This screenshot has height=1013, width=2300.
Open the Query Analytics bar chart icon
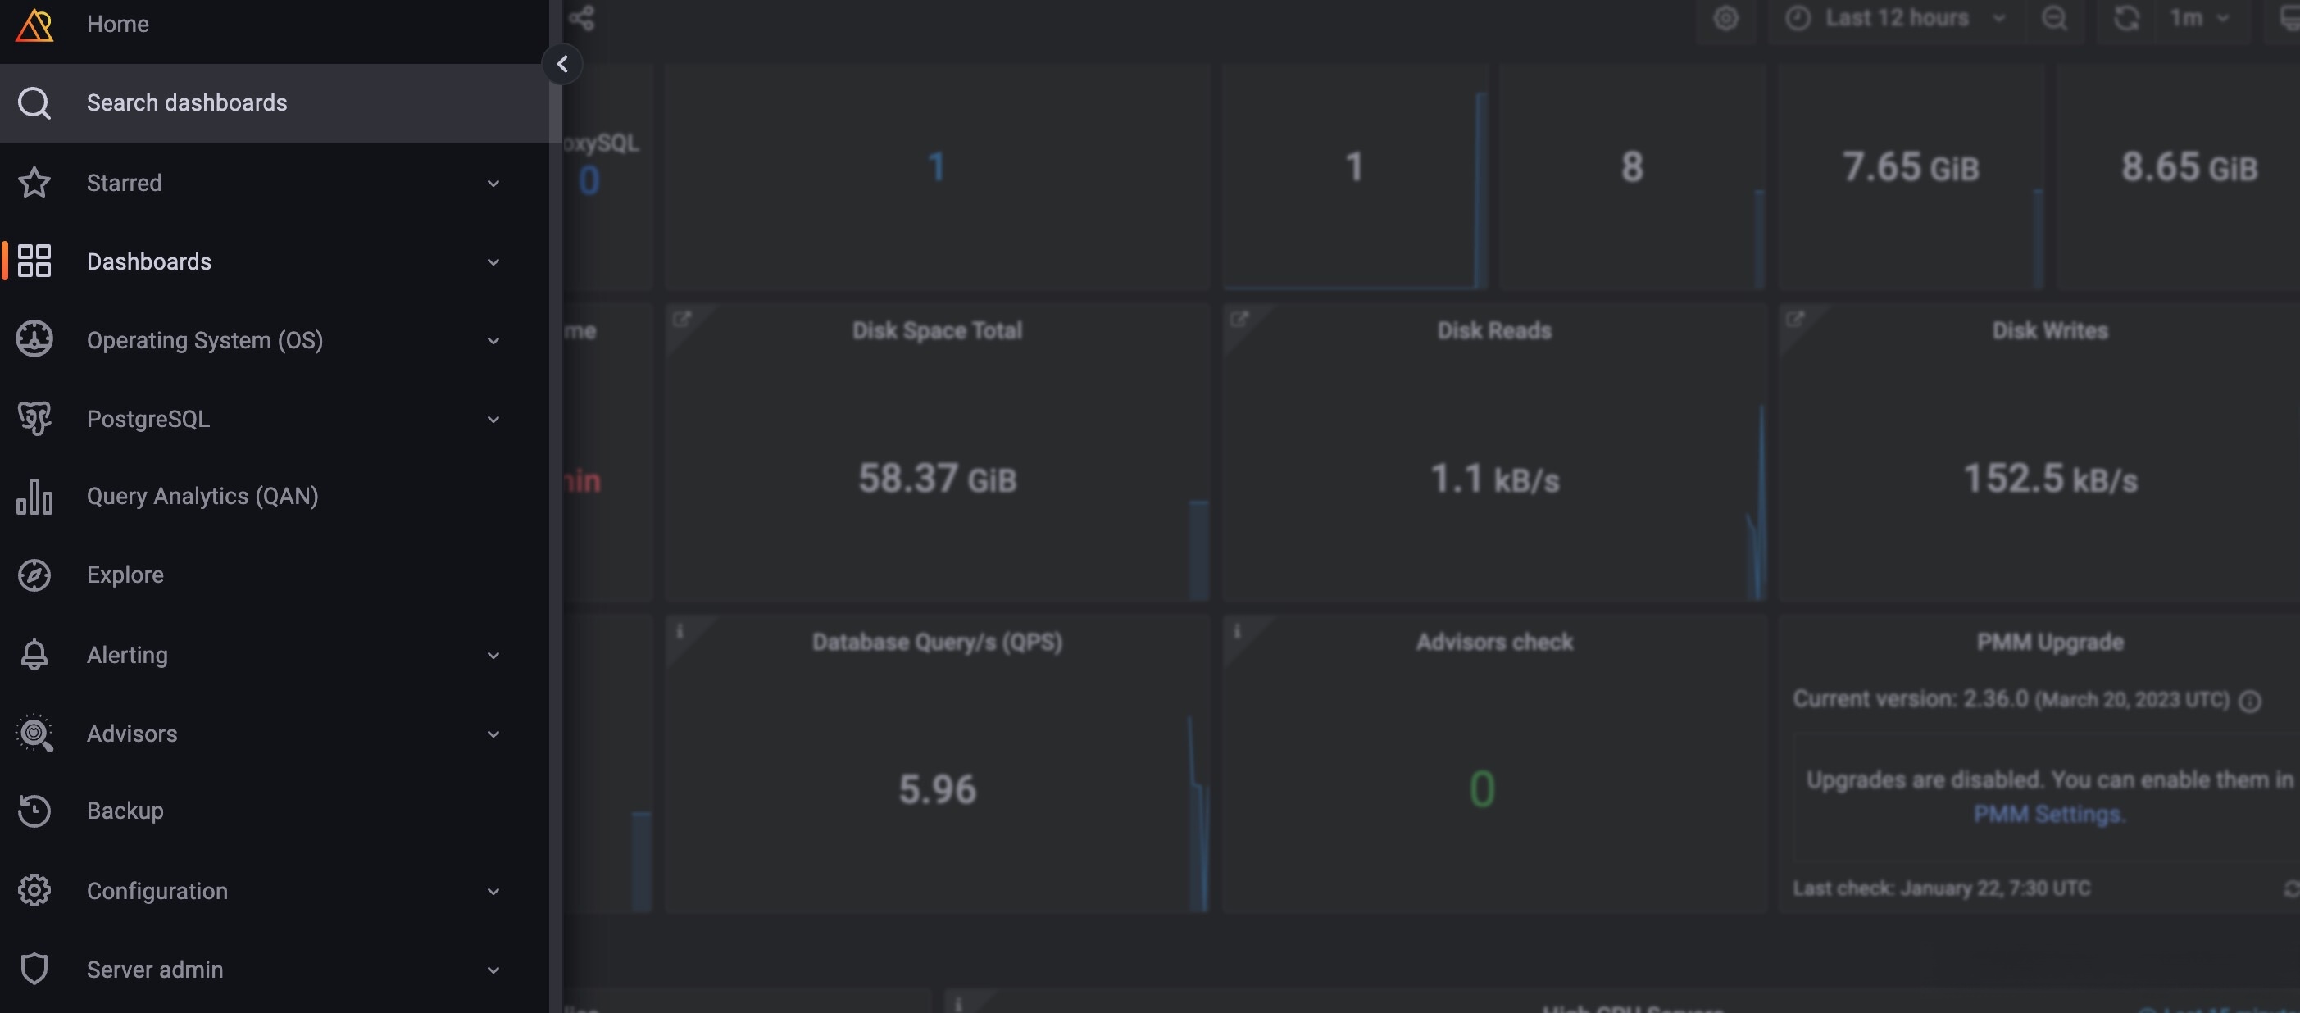[x=34, y=496]
